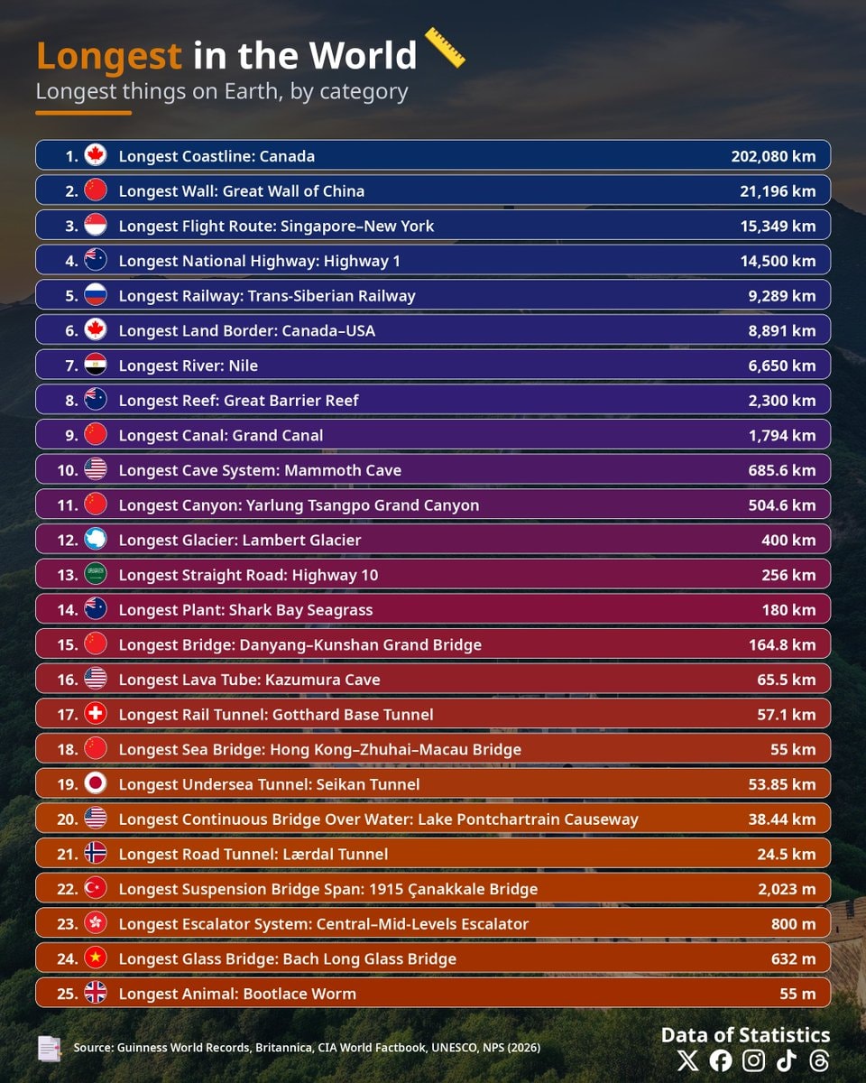Click the Antarctica flag beside Lambert Glacier
The height and width of the screenshot is (1083, 866).
coord(96,540)
